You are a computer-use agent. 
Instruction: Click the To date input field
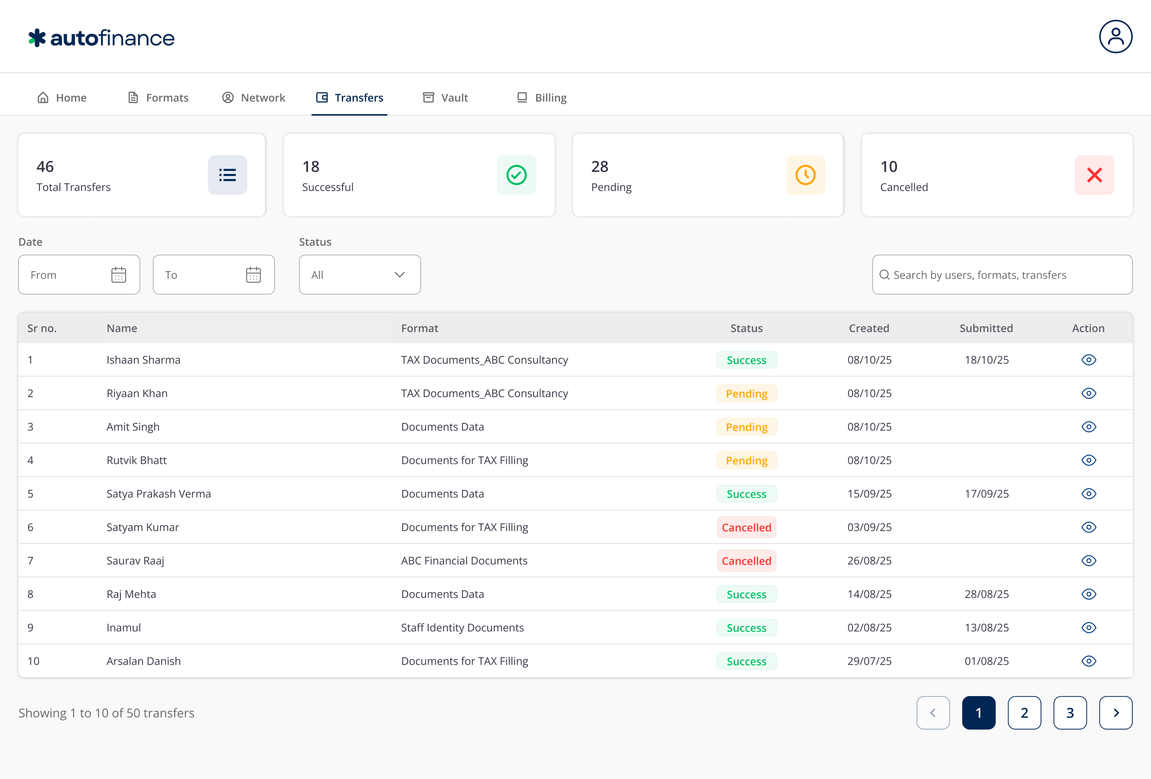click(x=214, y=275)
